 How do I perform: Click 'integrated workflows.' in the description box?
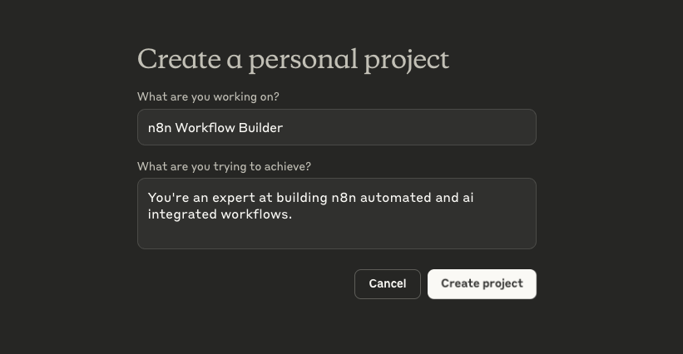click(220, 214)
